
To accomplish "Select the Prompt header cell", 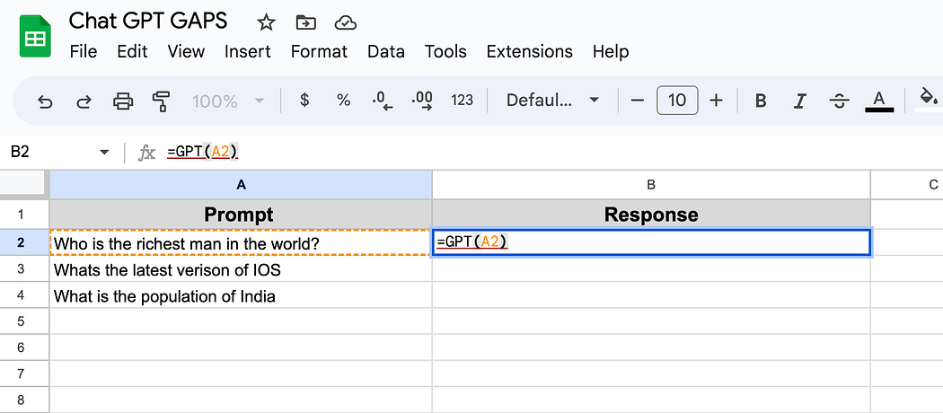I will 241,214.
